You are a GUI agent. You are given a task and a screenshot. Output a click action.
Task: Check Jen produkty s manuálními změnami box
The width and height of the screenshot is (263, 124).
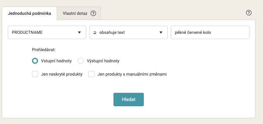(x=91, y=74)
